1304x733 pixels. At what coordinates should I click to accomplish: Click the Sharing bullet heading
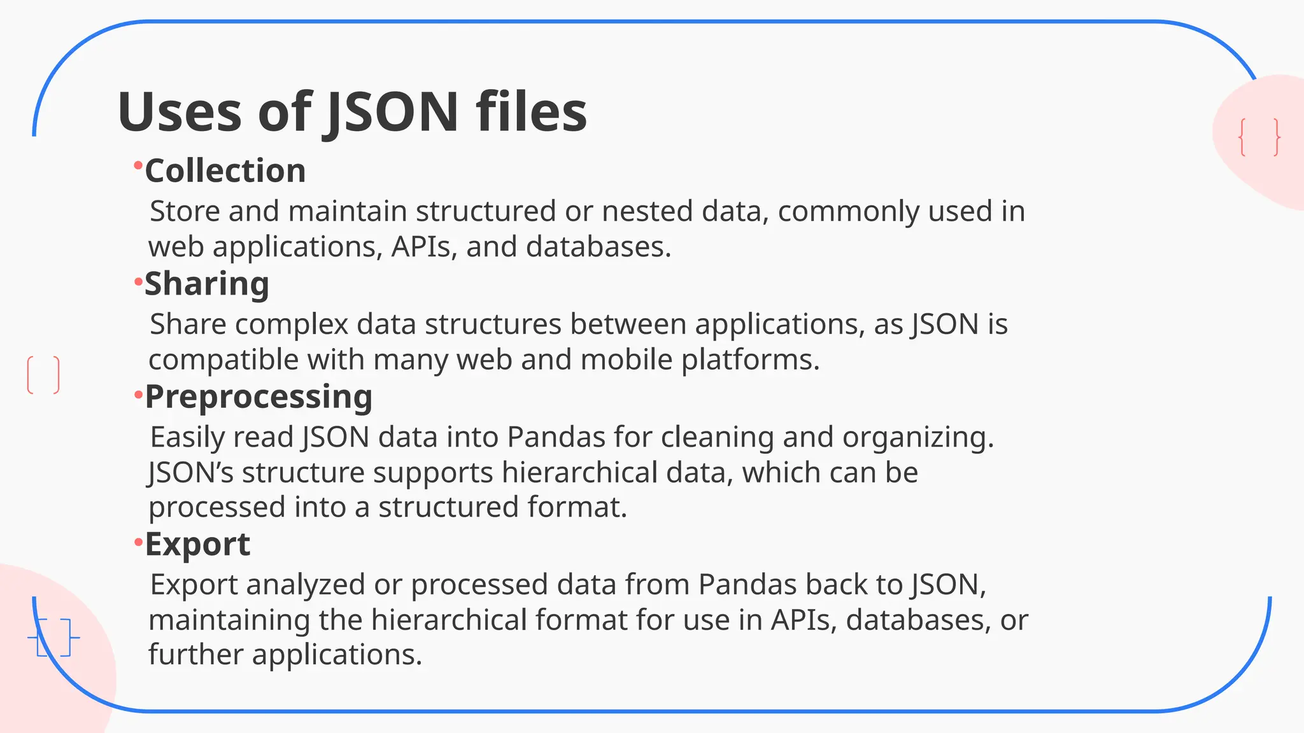[207, 284]
